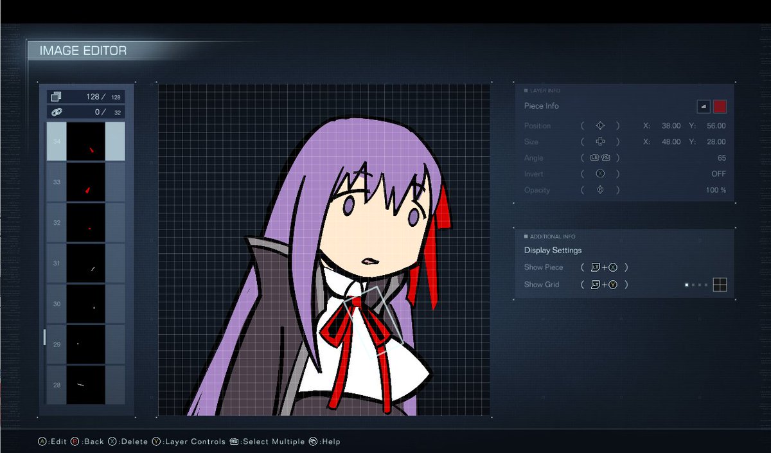Click the Opacity value 100 %

click(716, 190)
